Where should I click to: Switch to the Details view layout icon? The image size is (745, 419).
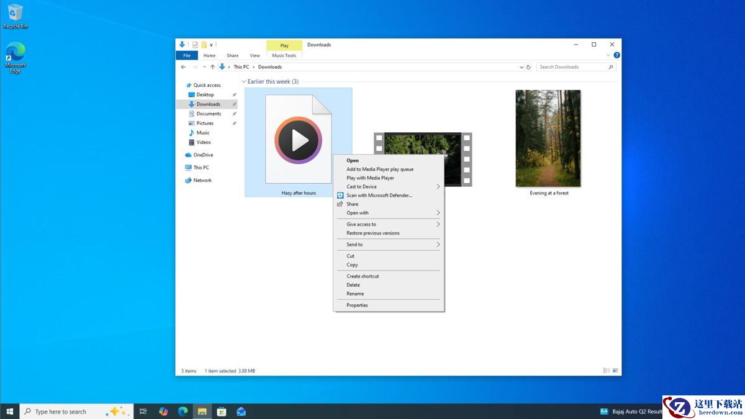coord(606,371)
